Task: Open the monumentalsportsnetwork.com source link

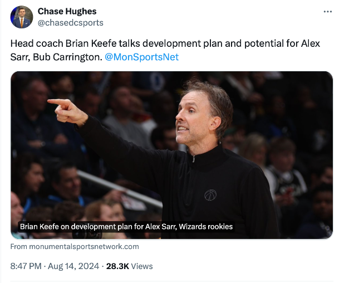Action: click(85, 246)
